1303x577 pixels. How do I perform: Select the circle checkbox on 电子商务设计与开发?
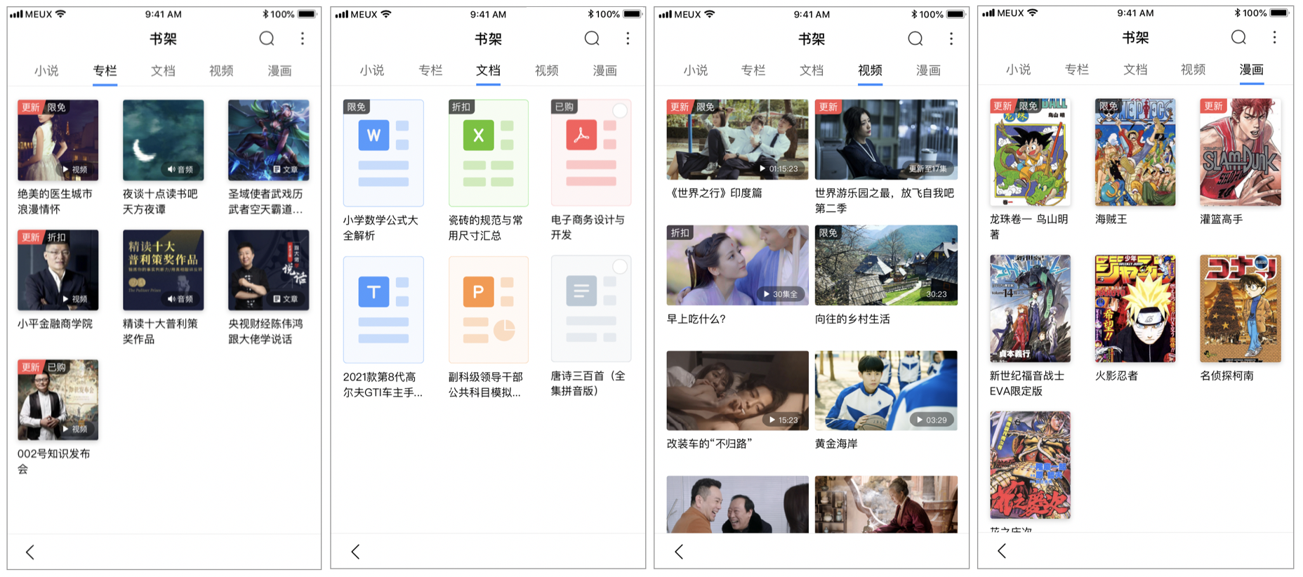pos(620,110)
